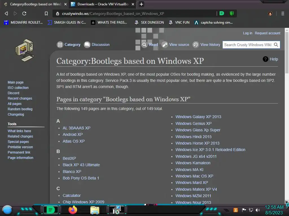Reload the page with refresh icon
This screenshot has height=216, width=289.
pos(24,13)
